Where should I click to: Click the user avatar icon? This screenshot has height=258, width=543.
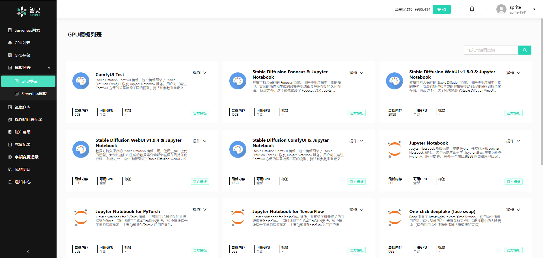(501, 9)
